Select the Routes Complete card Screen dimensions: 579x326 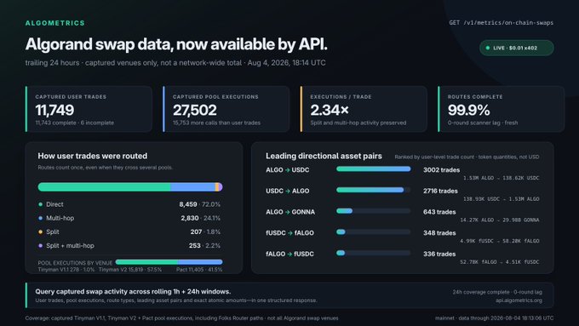coord(501,109)
